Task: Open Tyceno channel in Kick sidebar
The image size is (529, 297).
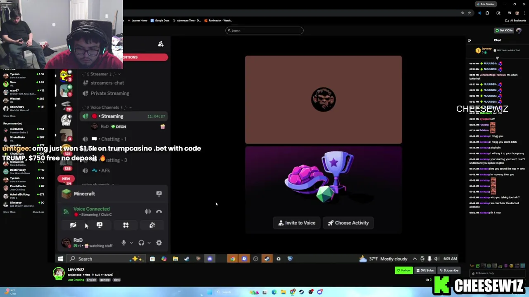Action: coord(24,75)
